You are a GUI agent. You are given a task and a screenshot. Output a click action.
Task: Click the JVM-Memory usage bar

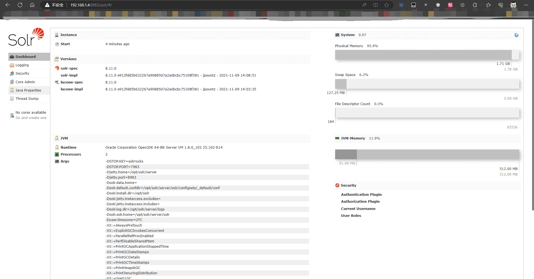[427, 154]
